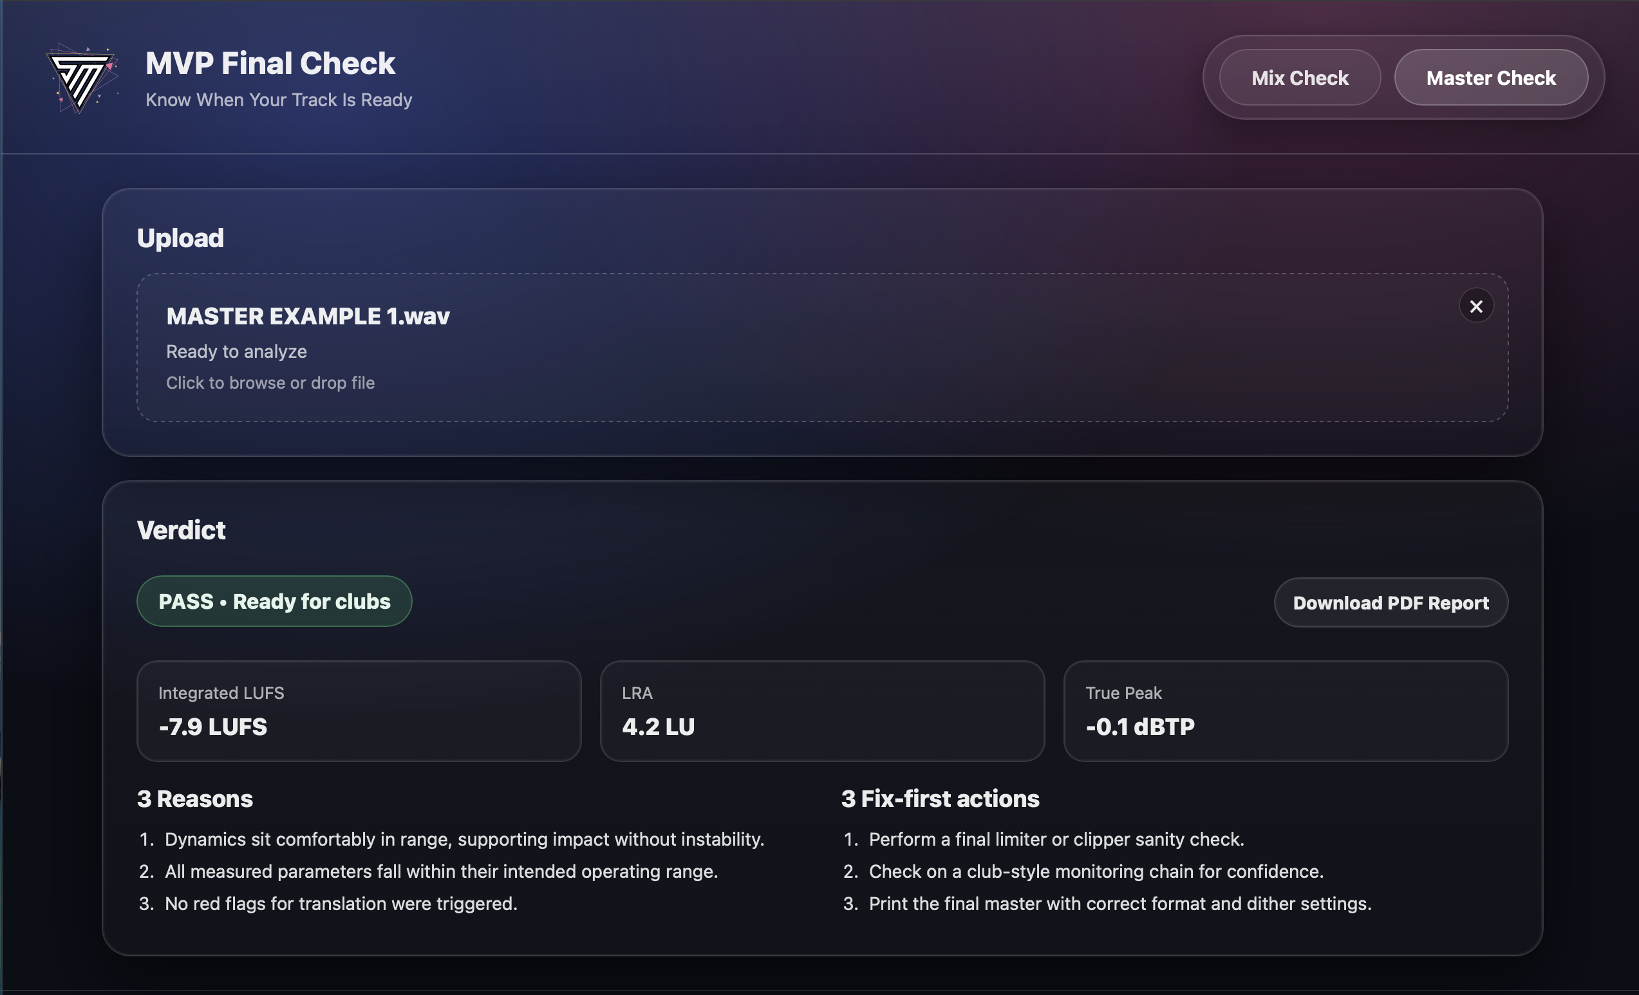Select the dither settings fix-first action
This screenshot has height=995, width=1639.
click(1119, 903)
